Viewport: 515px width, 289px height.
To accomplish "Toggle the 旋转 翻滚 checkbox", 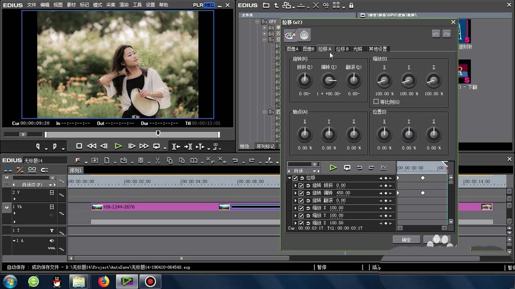I will tap(301, 201).
